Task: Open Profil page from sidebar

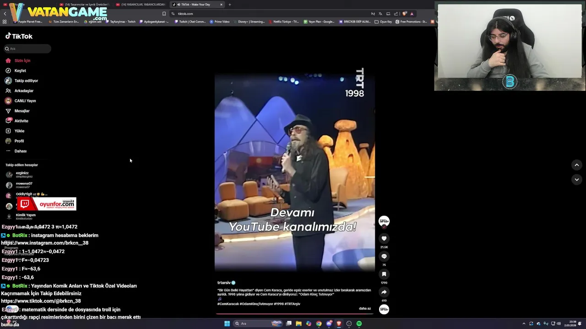Action: pos(15,141)
